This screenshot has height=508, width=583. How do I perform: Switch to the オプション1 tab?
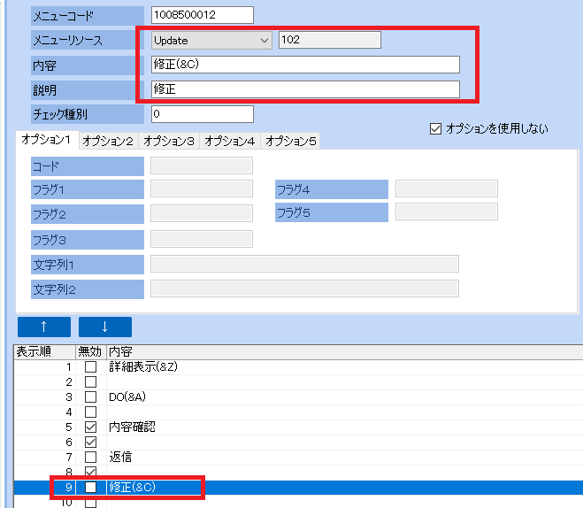47,140
